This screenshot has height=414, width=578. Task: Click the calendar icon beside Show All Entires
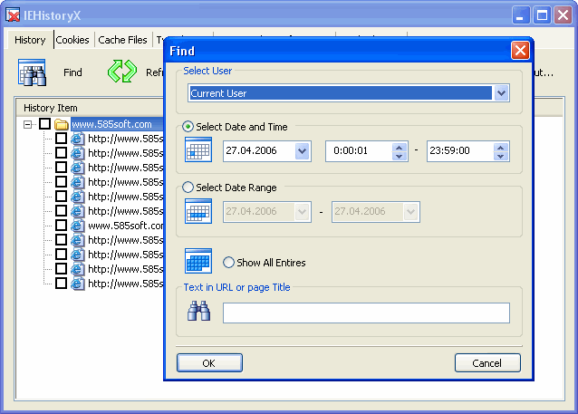[x=198, y=261]
